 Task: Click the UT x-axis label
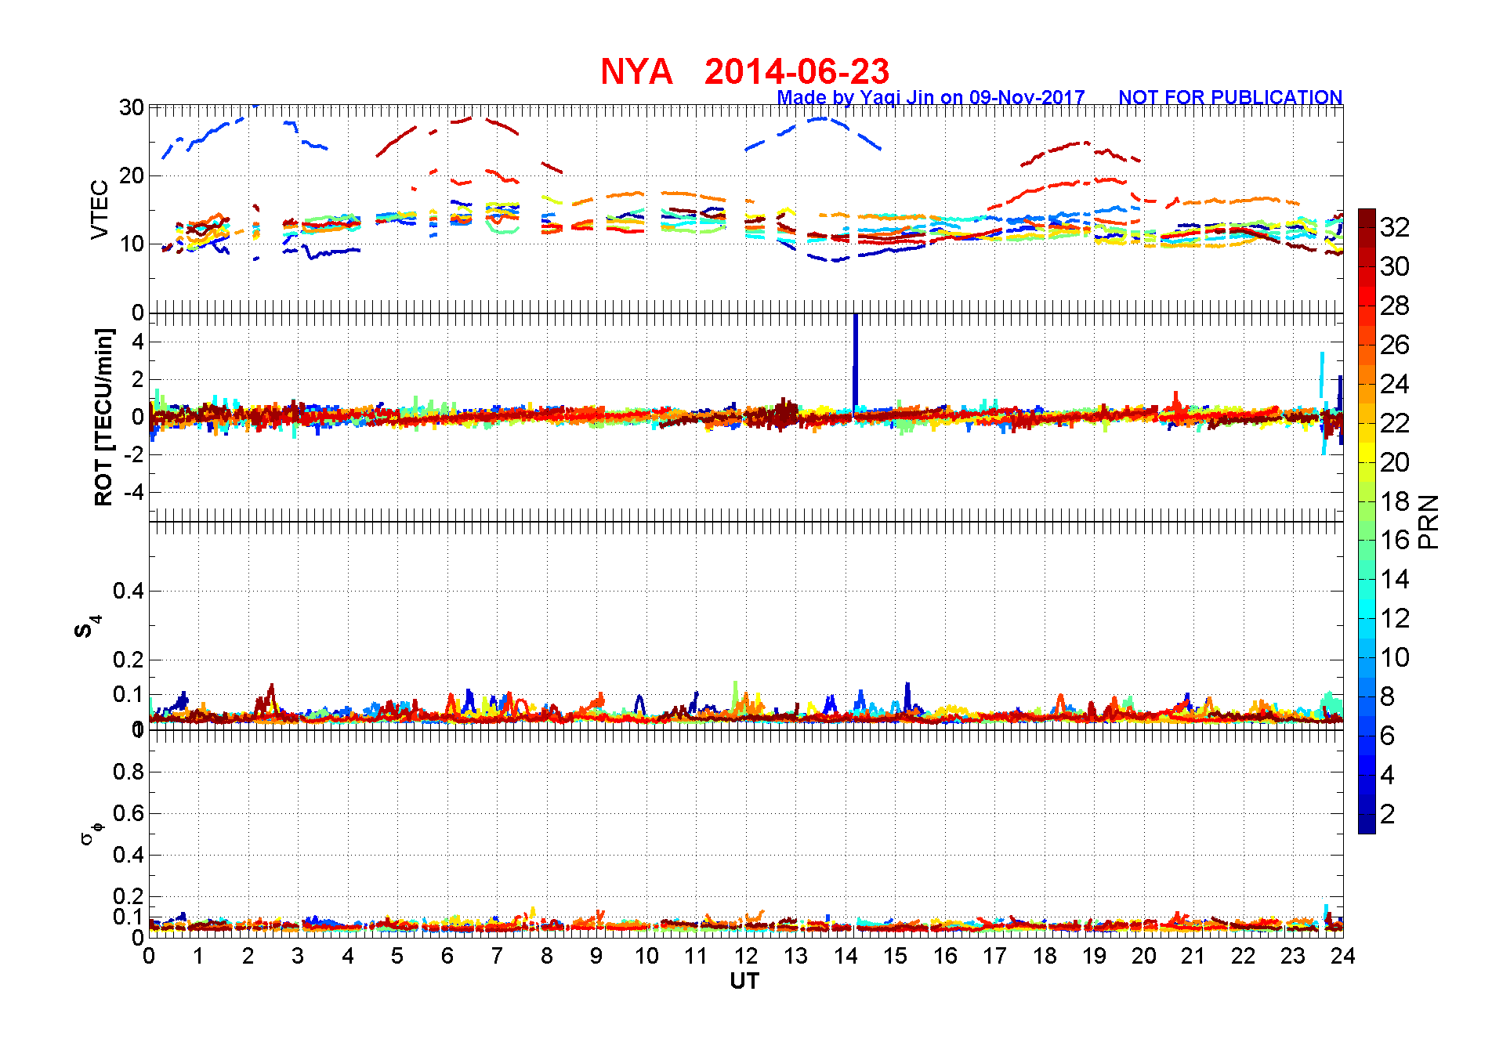click(x=744, y=982)
